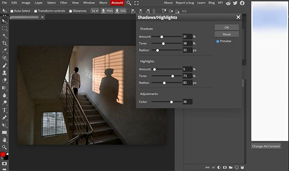This screenshot has height=171, width=289.
Task: Open the Report a bug link
Action: click(x=185, y=3)
